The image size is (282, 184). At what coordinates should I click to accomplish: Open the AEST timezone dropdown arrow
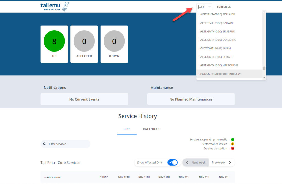(x=210, y=7)
